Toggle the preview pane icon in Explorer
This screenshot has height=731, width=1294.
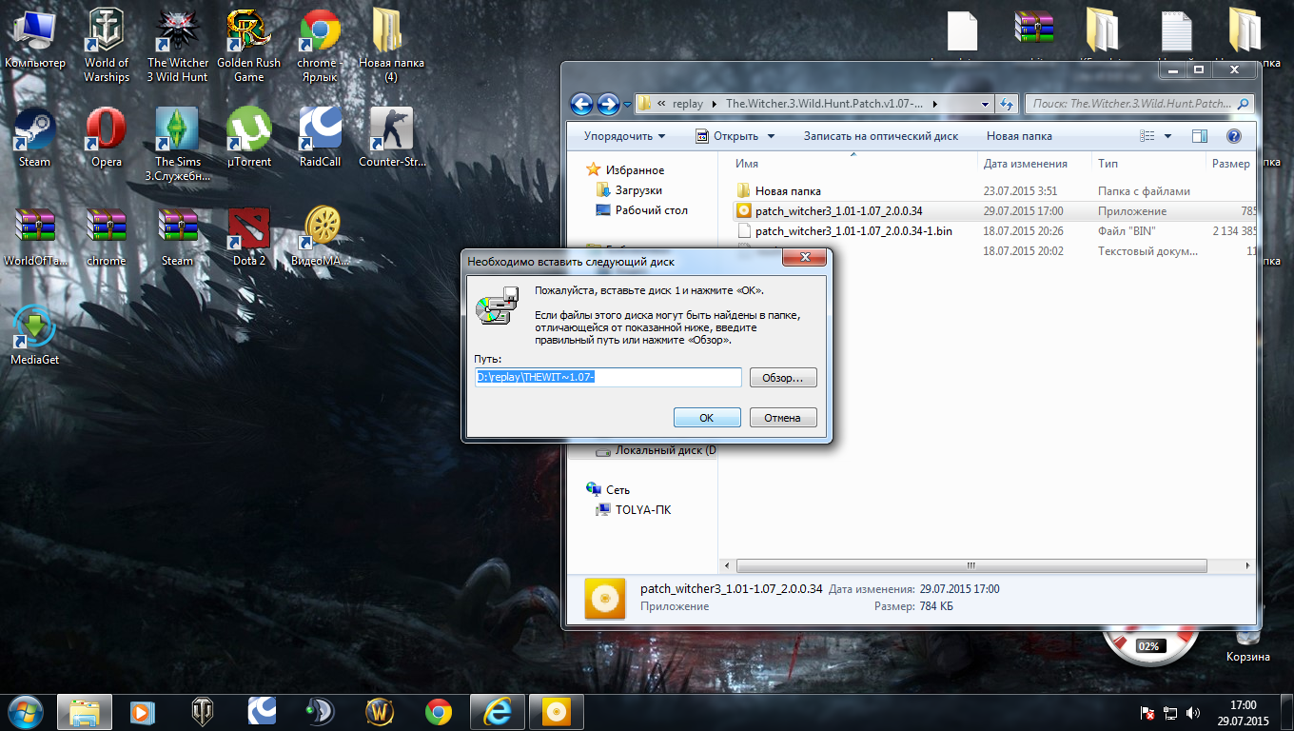[x=1199, y=136]
